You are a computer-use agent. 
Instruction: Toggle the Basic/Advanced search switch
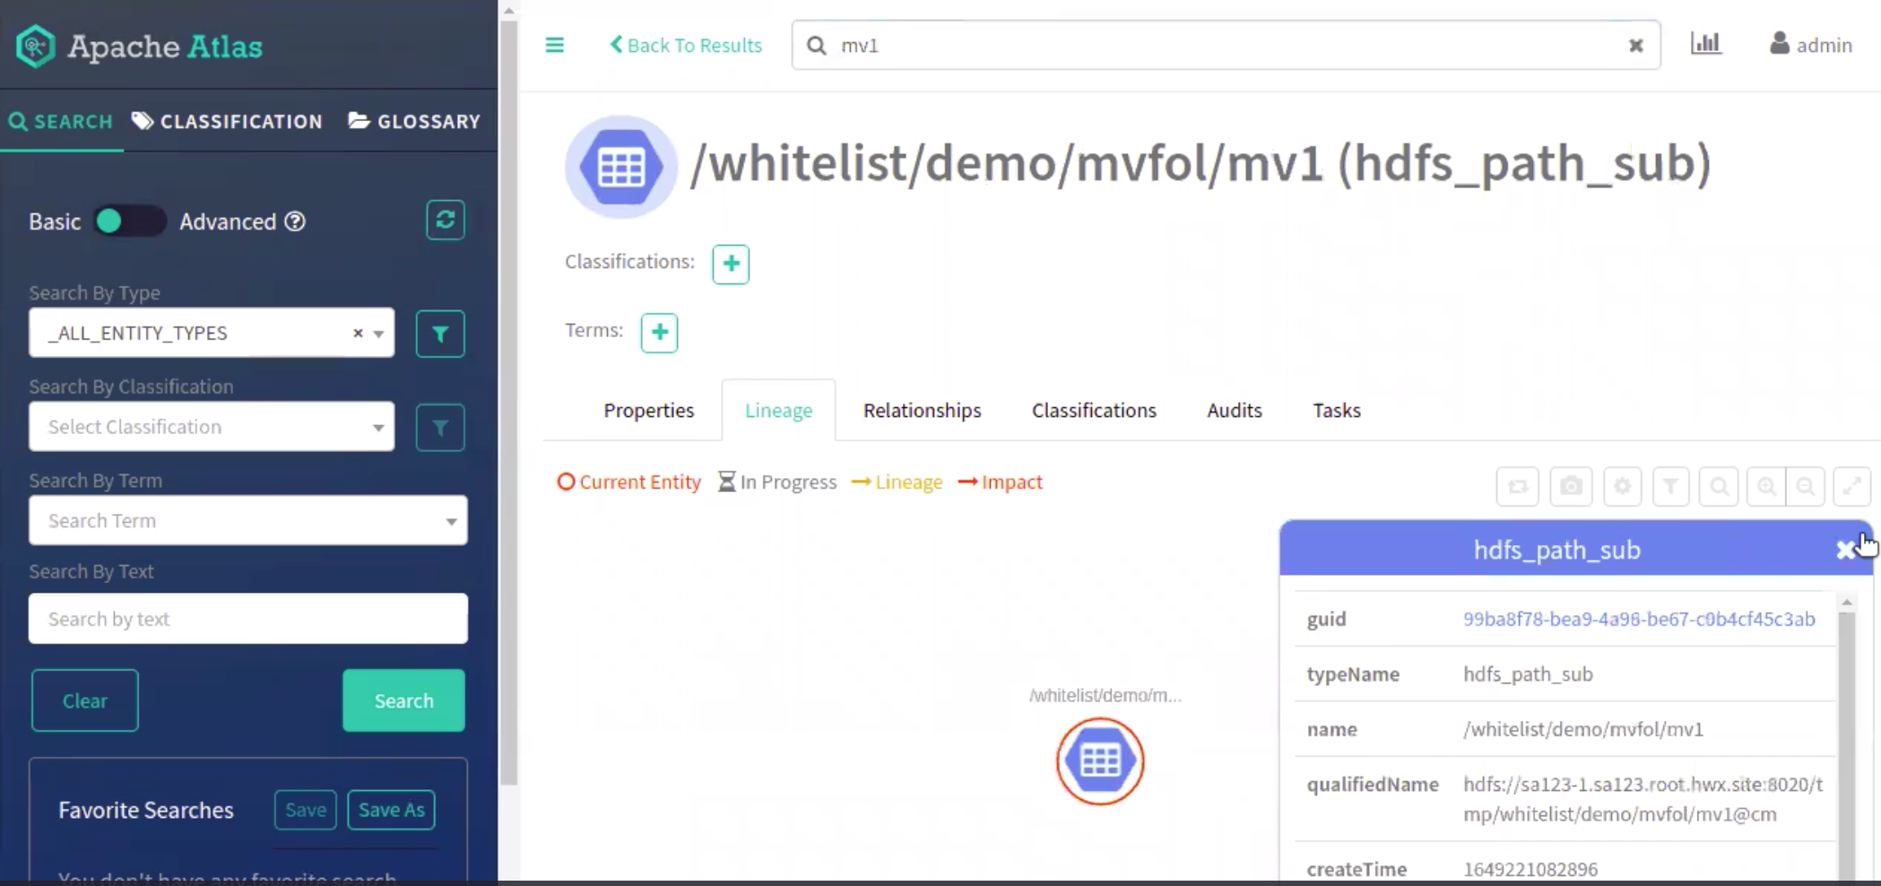tap(129, 221)
